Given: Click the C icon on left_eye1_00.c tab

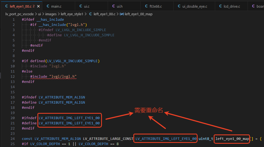Looking at the screenshot, I should [x=7, y=6].
